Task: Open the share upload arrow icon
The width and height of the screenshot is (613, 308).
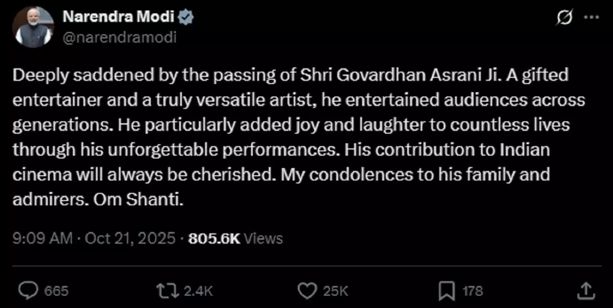Action: pos(584,289)
